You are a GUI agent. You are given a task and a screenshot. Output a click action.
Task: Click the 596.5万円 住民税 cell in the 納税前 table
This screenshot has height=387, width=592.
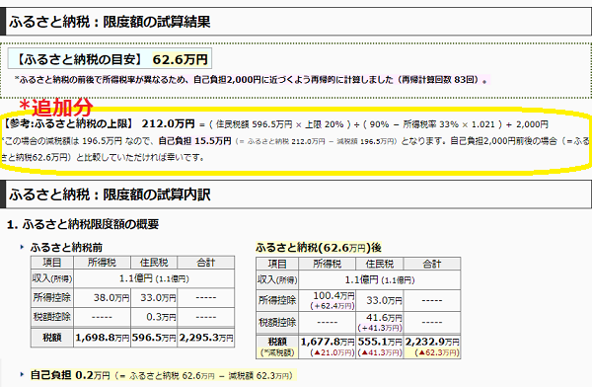point(154,337)
